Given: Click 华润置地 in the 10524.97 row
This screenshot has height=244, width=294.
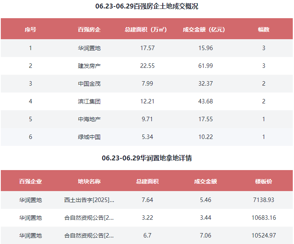Looking at the screenshot, I should (x=30, y=236).
